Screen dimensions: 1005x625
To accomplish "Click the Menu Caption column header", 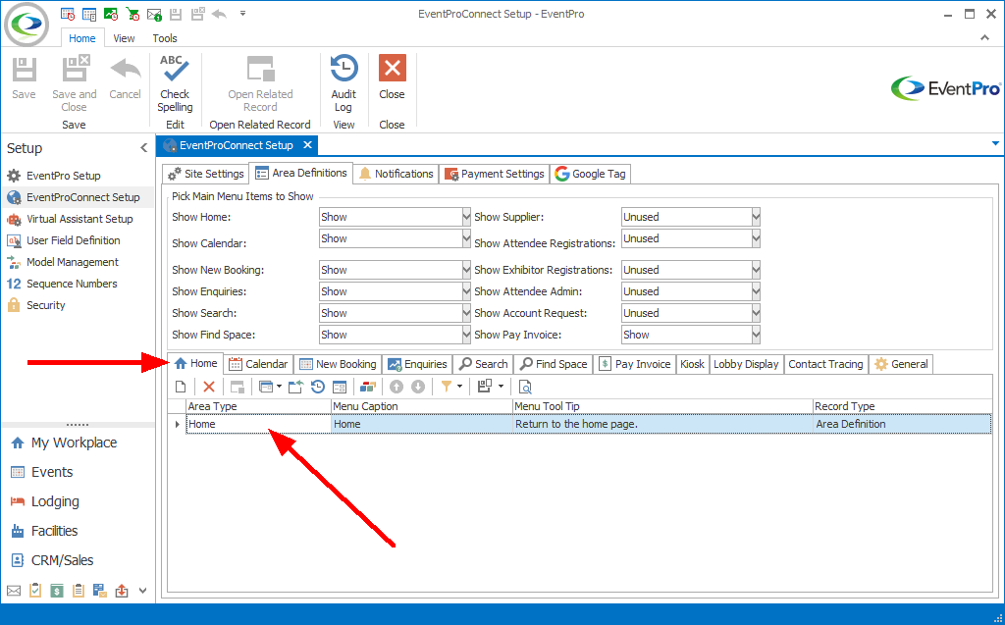I will pyautogui.click(x=422, y=406).
